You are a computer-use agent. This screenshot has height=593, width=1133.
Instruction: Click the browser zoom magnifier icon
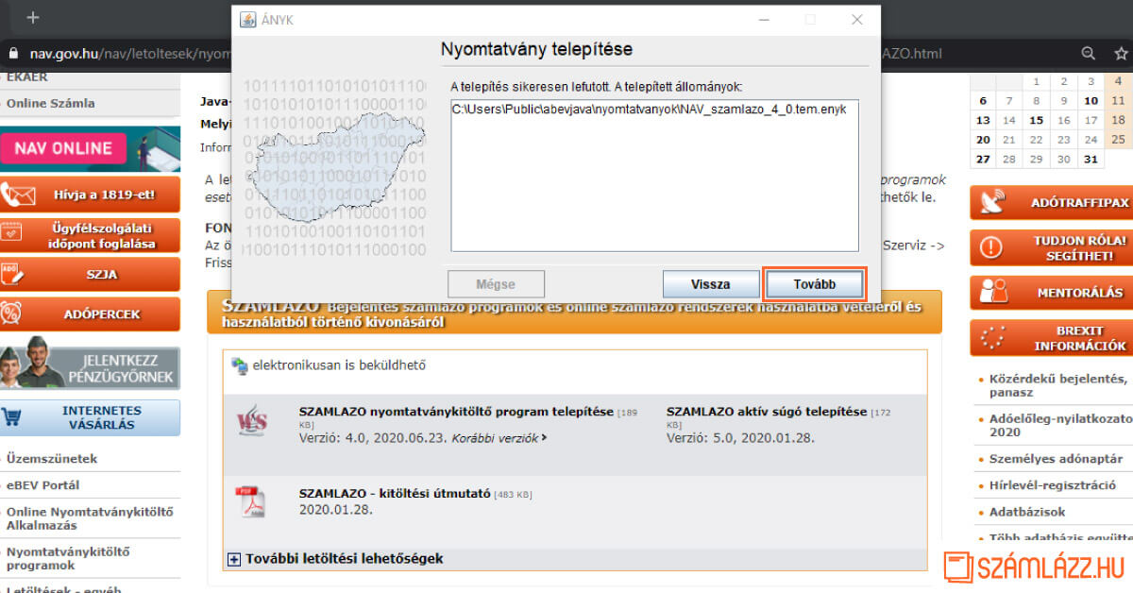[1089, 54]
